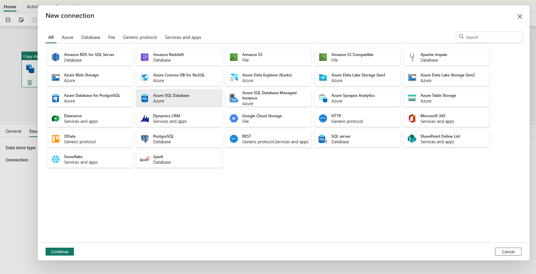Viewport: 536px width, 274px height.
Task: Select the Microsoft 365 icon
Action: pyautogui.click(x=412, y=119)
